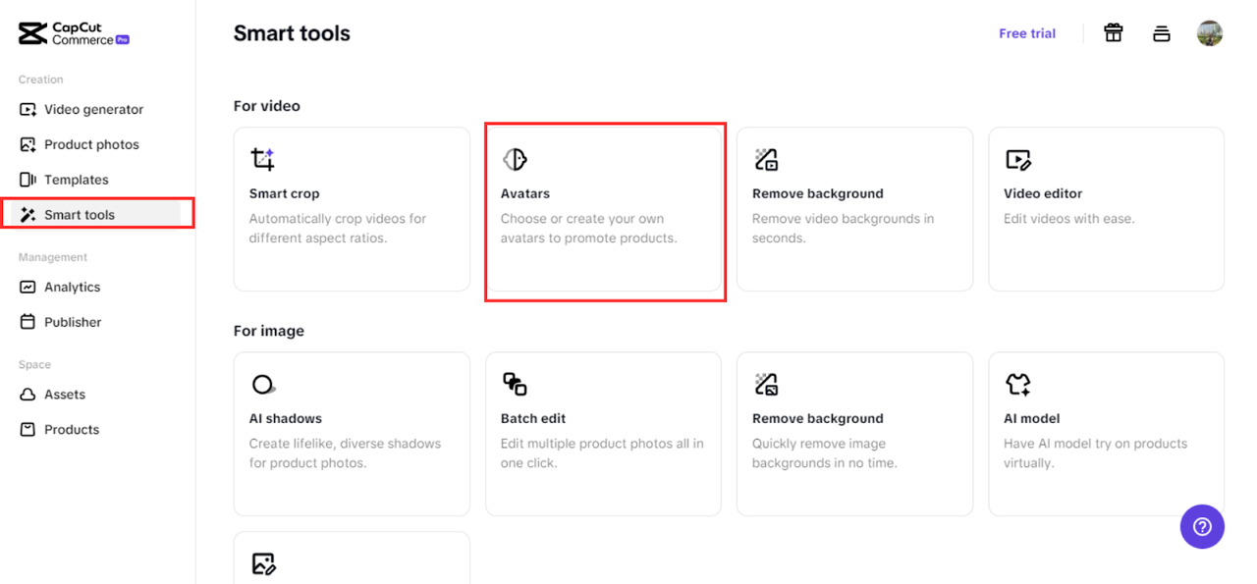Viewport: 1257px width, 584px height.
Task: Click 'Automatically crop videos' description text
Action: (x=338, y=228)
